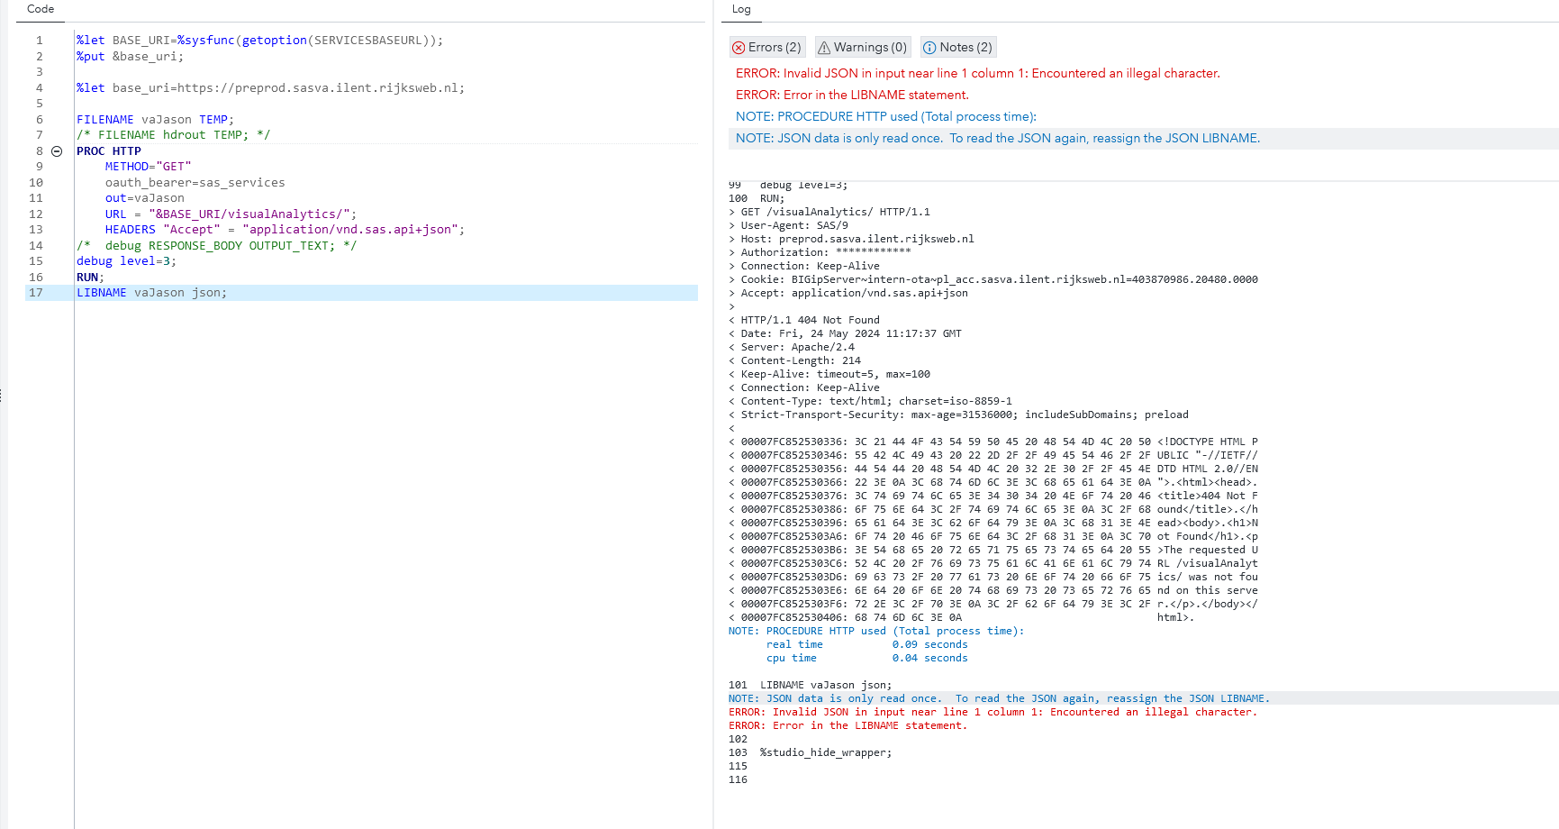Click the collapse minus icon at line 8
The image size is (1559, 829).
click(57, 150)
